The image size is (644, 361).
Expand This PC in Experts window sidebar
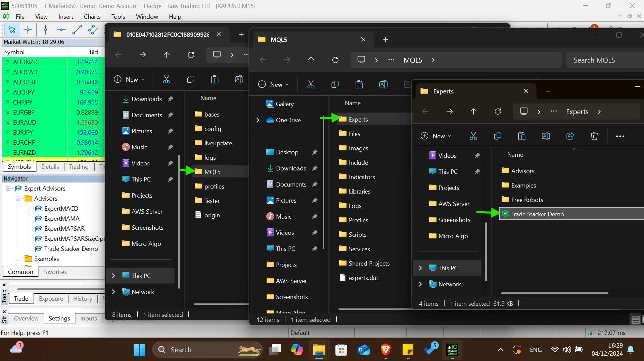point(420,268)
